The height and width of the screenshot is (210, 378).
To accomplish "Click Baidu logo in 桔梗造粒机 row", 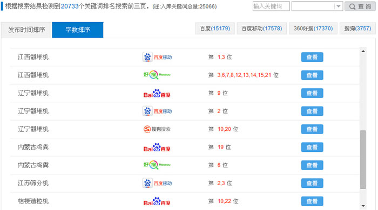I will [157, 201].
